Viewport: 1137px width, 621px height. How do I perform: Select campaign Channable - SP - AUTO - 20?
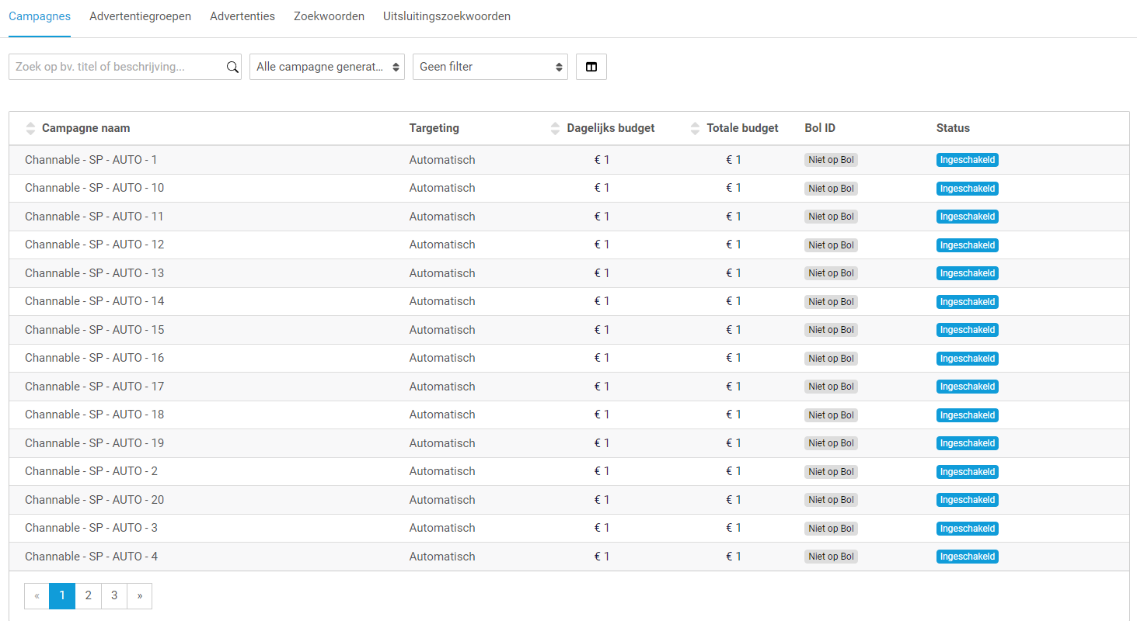[x=94, y=500]
